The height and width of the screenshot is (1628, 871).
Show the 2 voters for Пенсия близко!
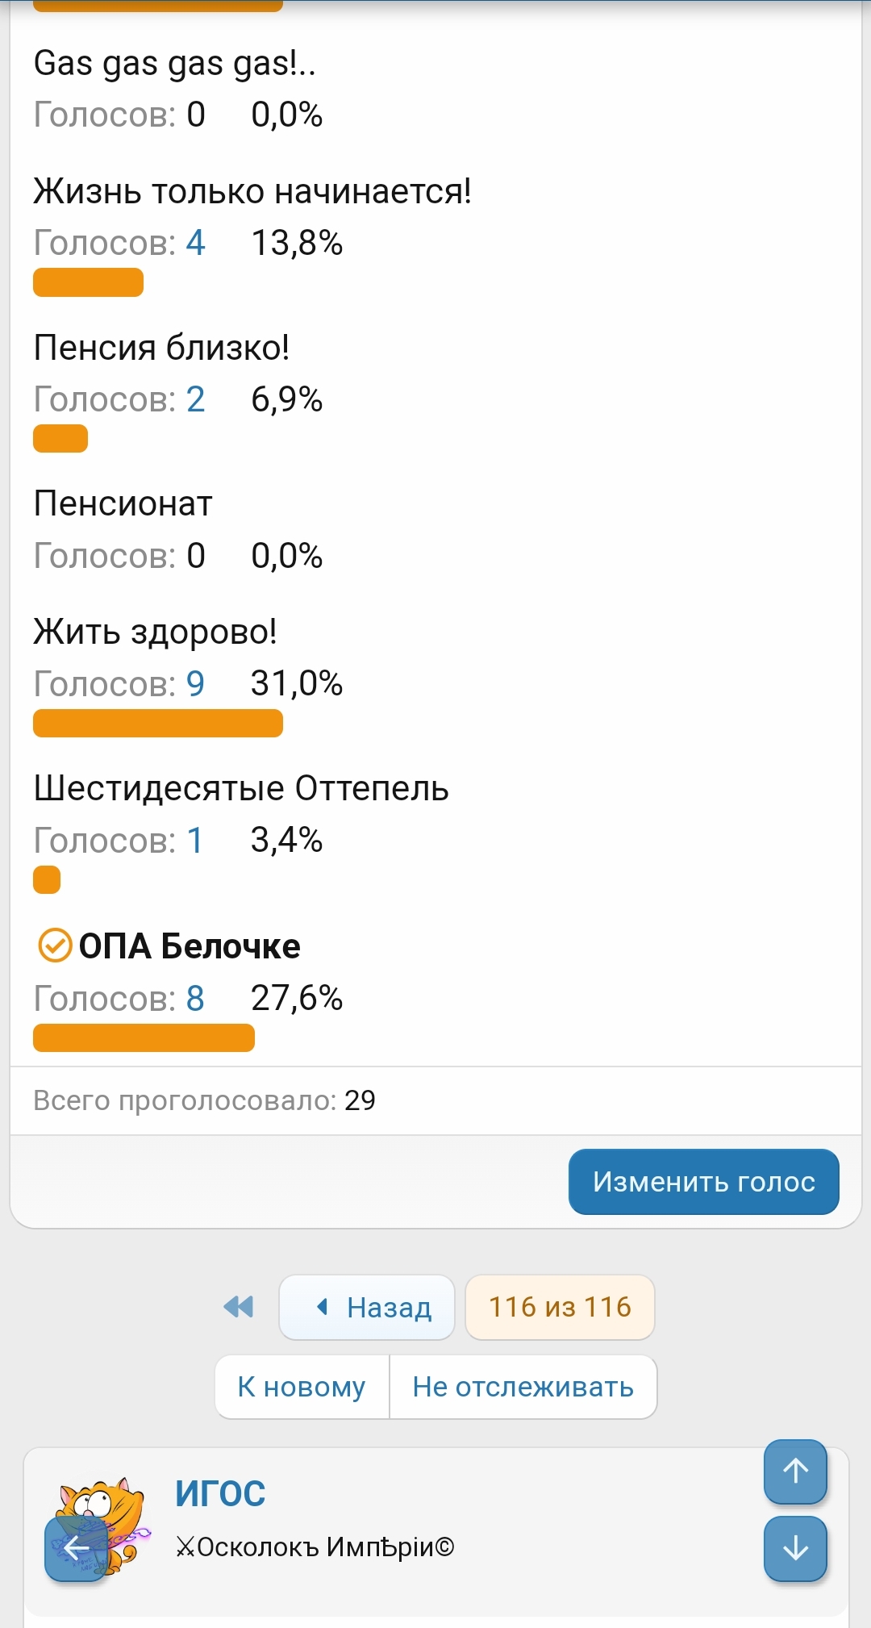pos(195,399)
